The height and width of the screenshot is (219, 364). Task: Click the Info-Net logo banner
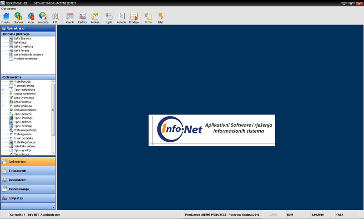[212, 130]
